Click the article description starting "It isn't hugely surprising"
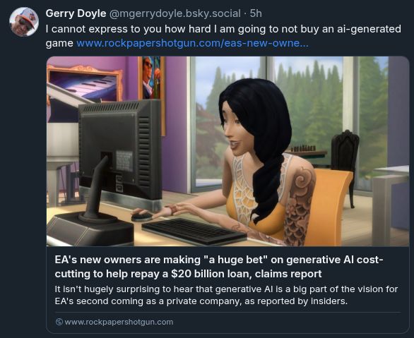 pos(226,295)
